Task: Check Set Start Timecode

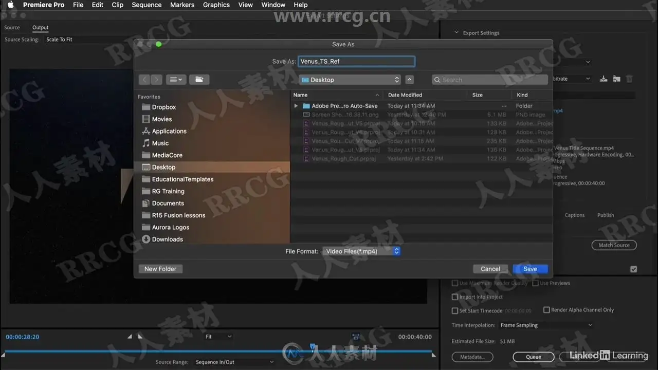Action: pos(455,311)
